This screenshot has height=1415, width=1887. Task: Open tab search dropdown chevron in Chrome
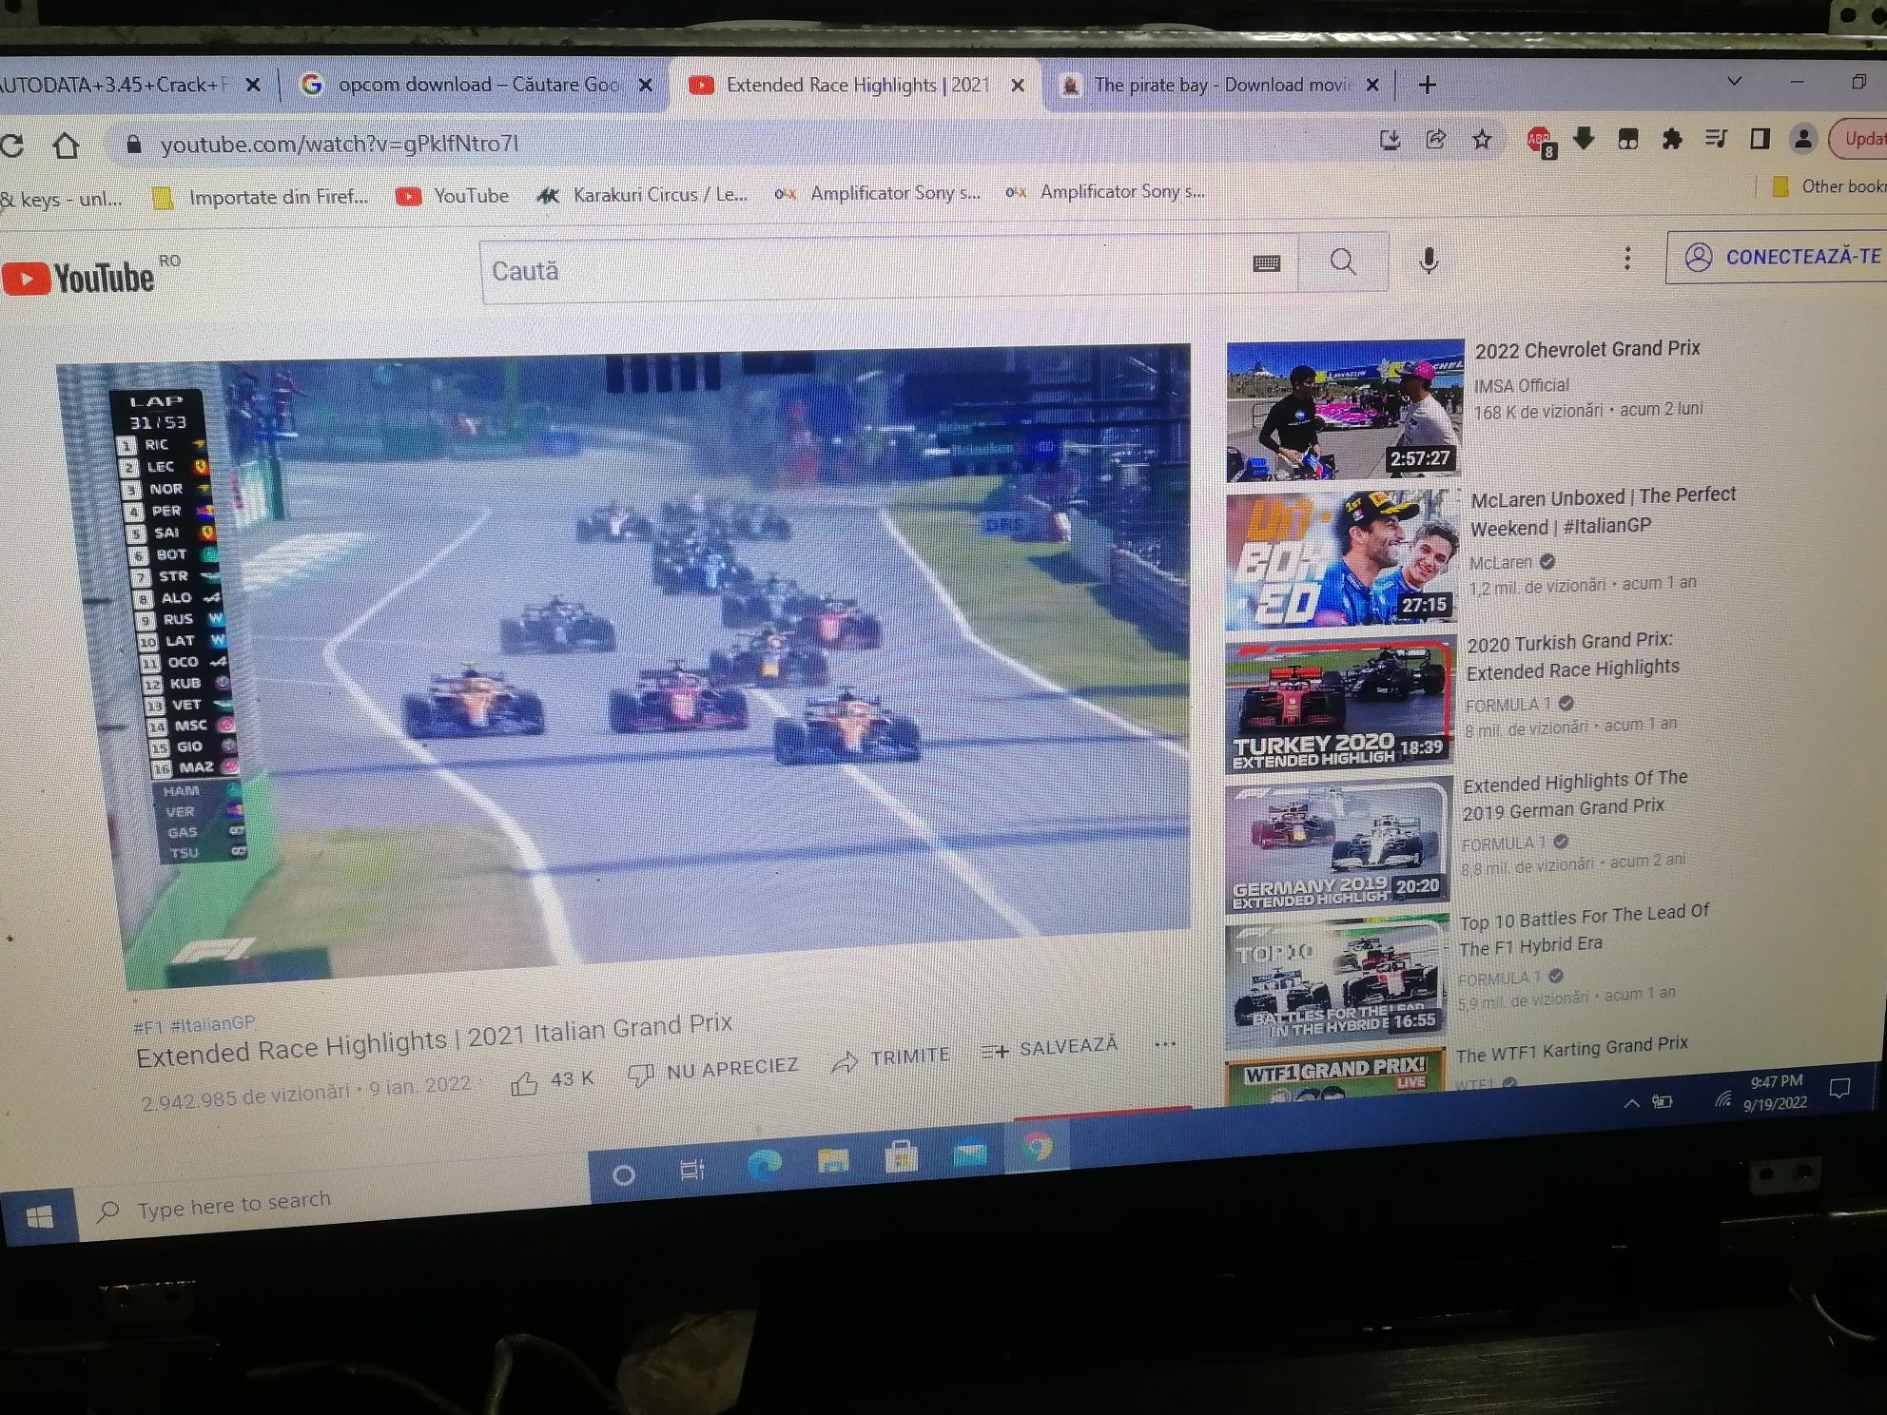pyautogui.click(x=1735, y=81)
